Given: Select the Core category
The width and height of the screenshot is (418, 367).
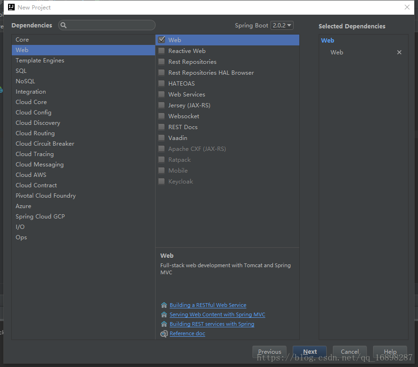Looking at the screenshot, I should click(x=83, y=39).
